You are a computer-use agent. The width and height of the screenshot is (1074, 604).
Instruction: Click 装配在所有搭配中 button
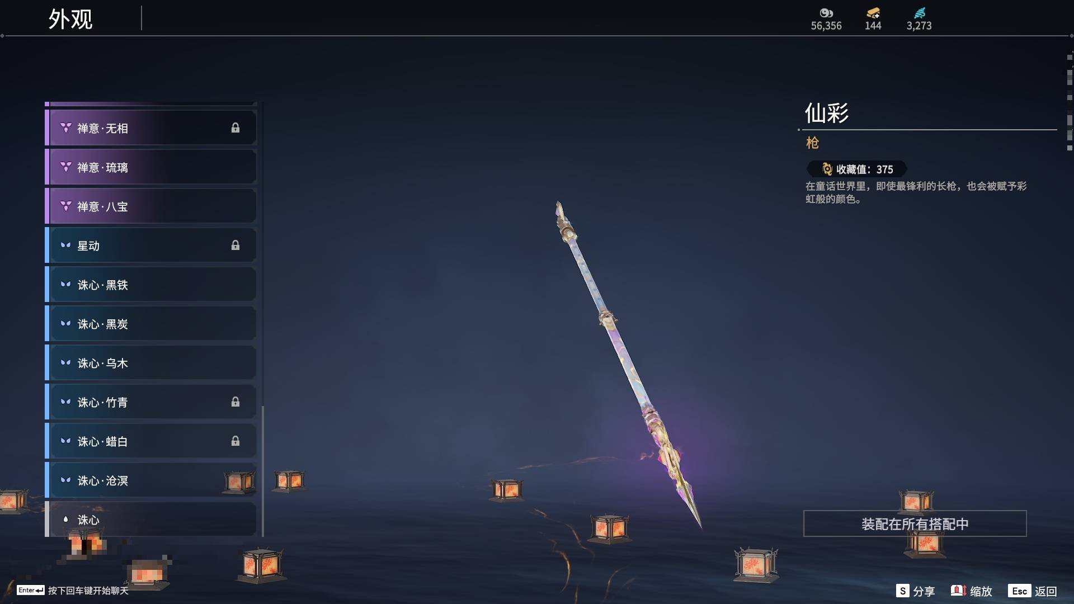click(x=915, y=523)
